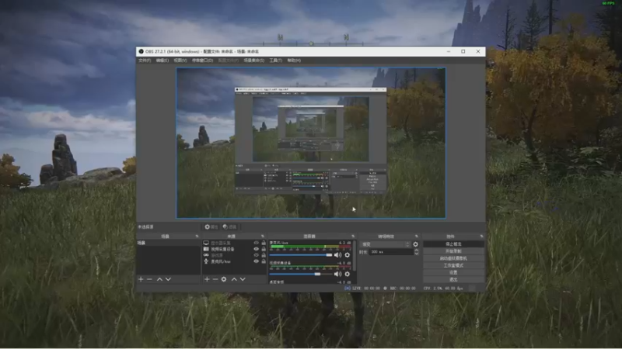622x349 pixels.
Task: Move scene up in Scenes panel
Action: click(159, 279)
